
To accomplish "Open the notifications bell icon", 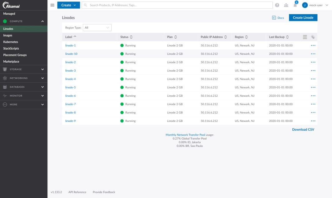I will [x=295, y=5].
